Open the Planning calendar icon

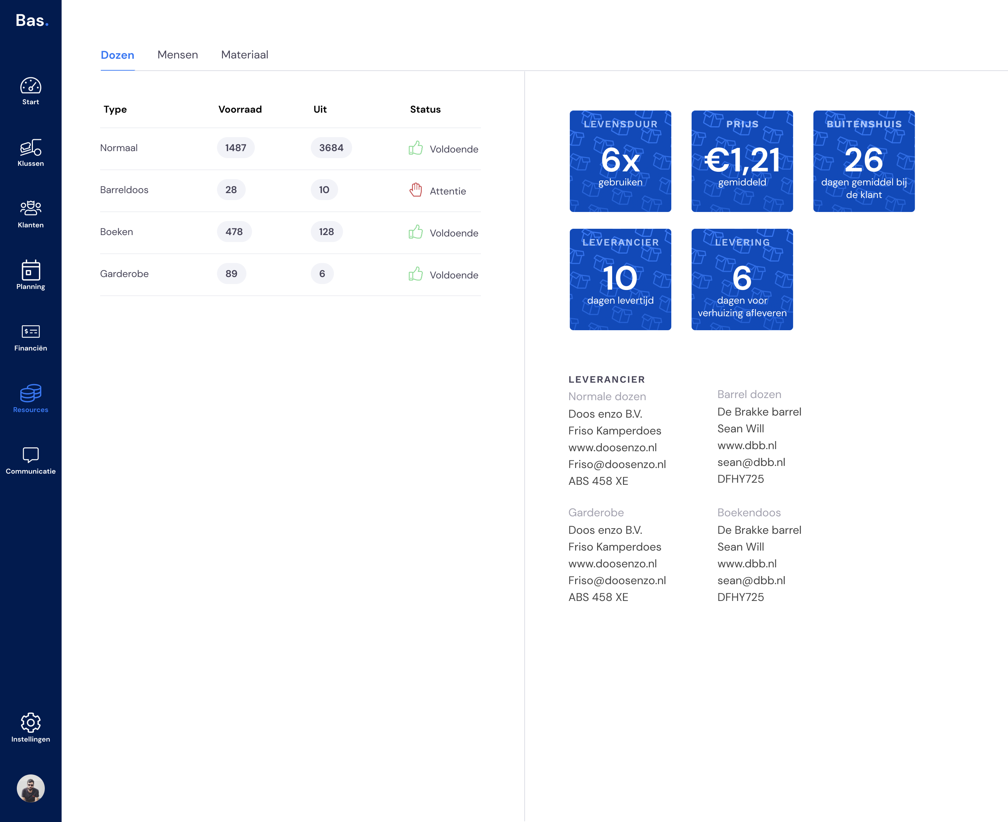click(x=30, y=270)
